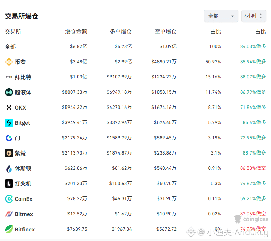Select 紫菀 long liquidation $1874.87万
The image size is (271, 241).
119,153
